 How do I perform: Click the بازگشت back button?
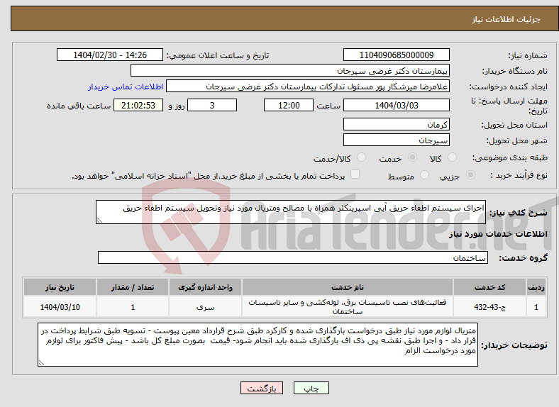coord(262,388)
